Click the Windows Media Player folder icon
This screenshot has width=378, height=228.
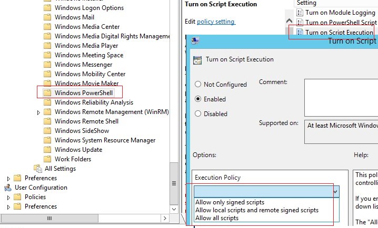coord(47,46)
